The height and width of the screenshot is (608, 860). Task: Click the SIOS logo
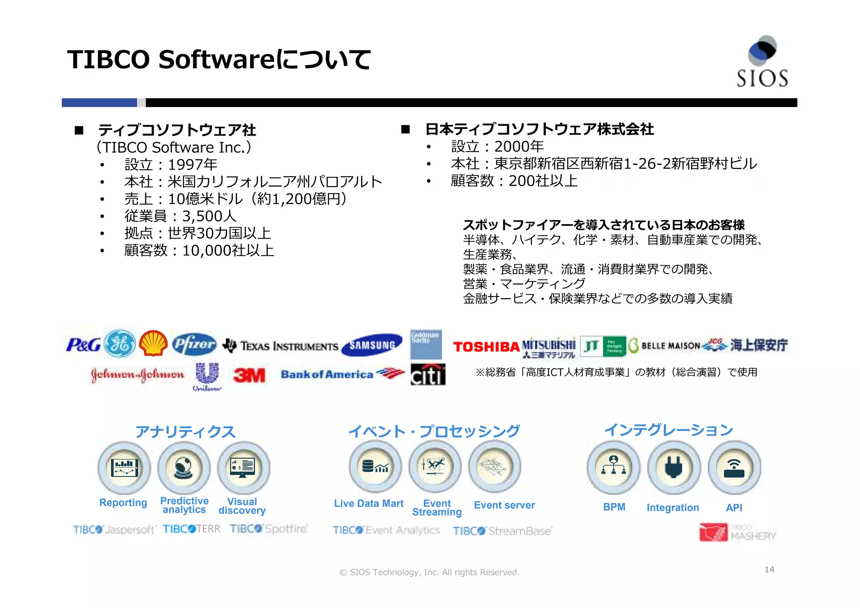click(x=762, y=61)
